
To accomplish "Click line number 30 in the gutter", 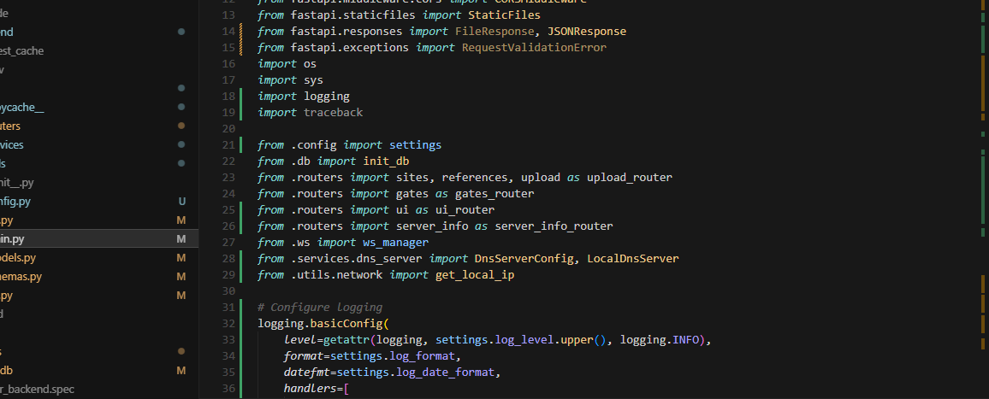I will (x=228, y=291).
